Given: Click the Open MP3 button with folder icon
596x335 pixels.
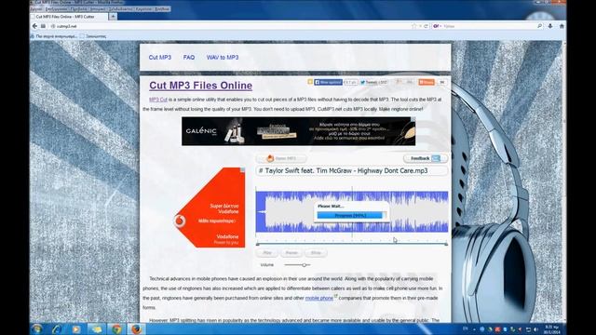Looking at the screenshot, I should [x=281, y=158].
